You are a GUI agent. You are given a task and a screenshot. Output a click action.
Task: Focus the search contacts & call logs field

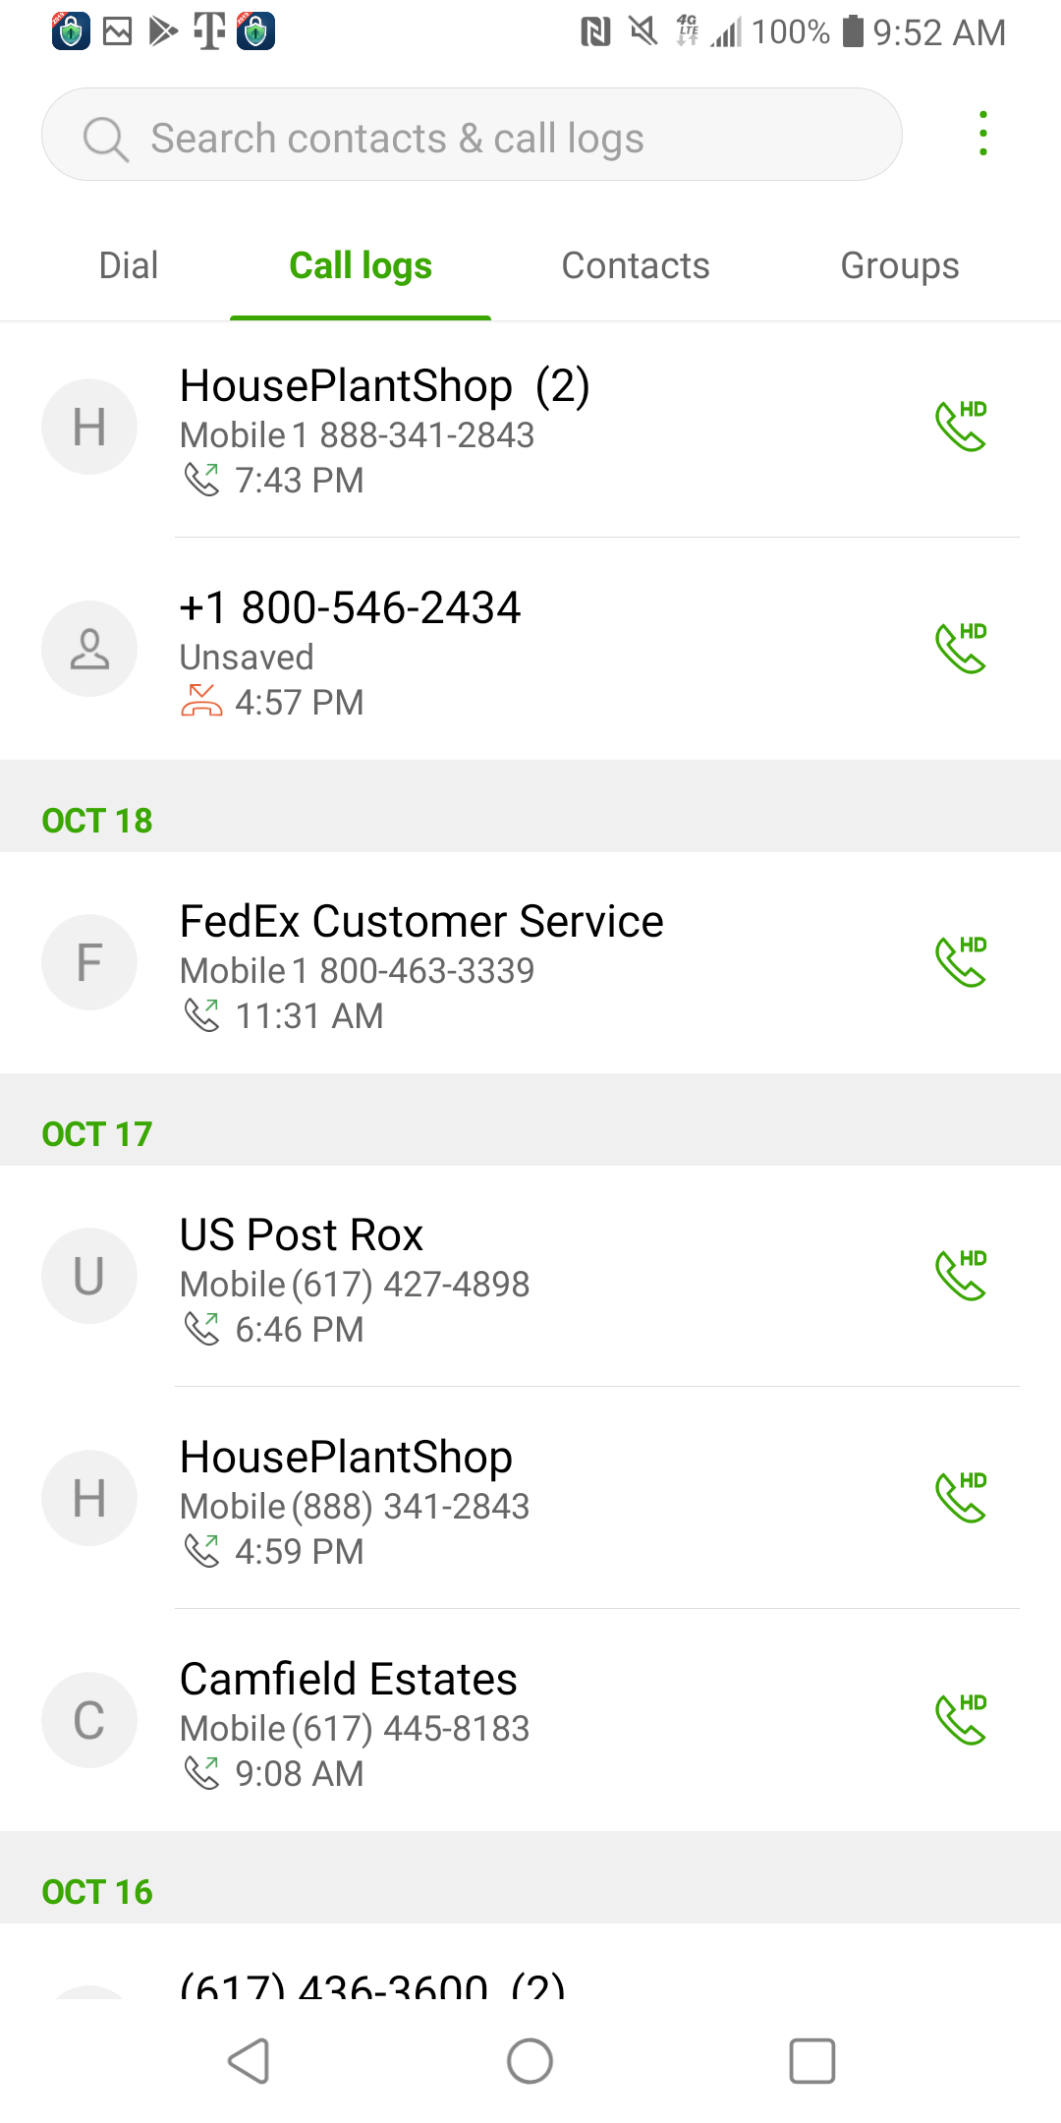click(491, 139)
